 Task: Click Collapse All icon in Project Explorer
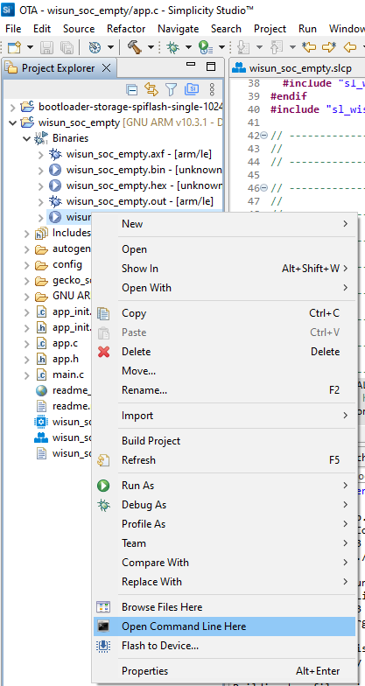click(x=131, y=89)
